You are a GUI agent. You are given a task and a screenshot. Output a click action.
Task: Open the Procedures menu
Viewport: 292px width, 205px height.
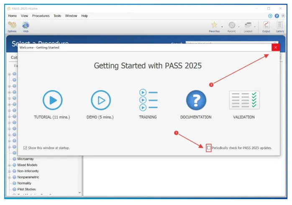(41, 16)
